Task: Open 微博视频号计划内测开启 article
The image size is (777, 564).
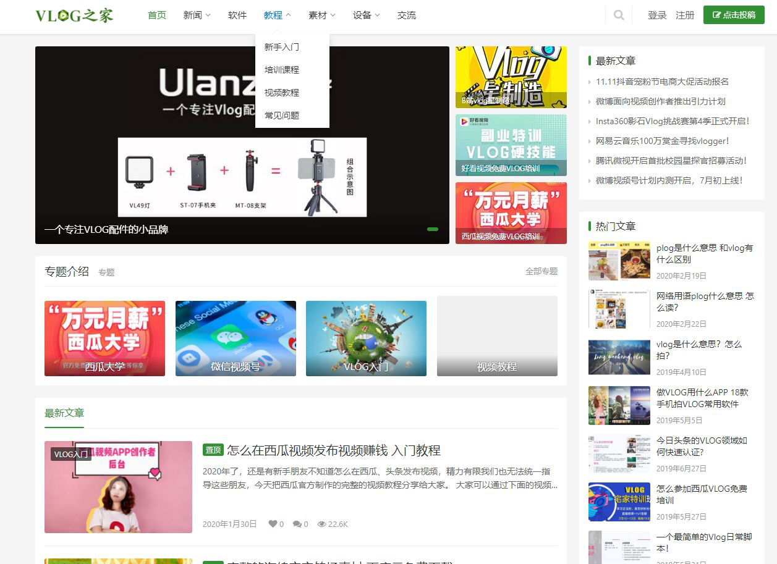Action: pyautogui.click(x=669, y=180)
